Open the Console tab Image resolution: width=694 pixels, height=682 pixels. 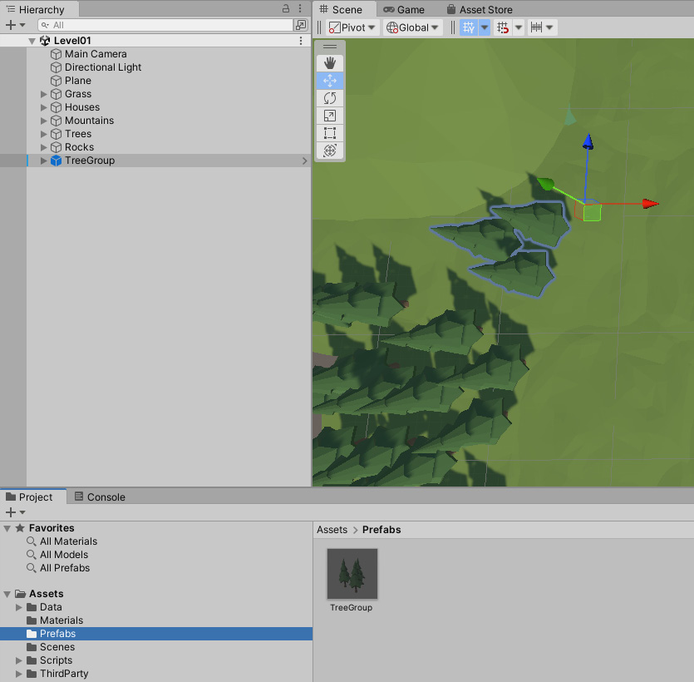99,497
